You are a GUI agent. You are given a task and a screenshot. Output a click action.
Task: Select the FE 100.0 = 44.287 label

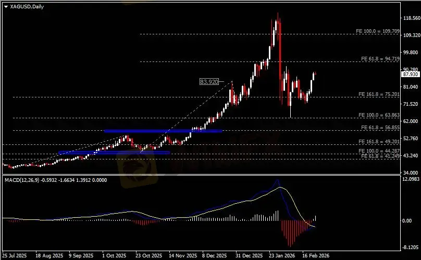(379, 151)
